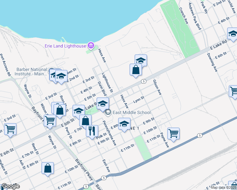
Task: Select the restaurant fork-and-knife marker near Polk St
Action: (92, 130)
